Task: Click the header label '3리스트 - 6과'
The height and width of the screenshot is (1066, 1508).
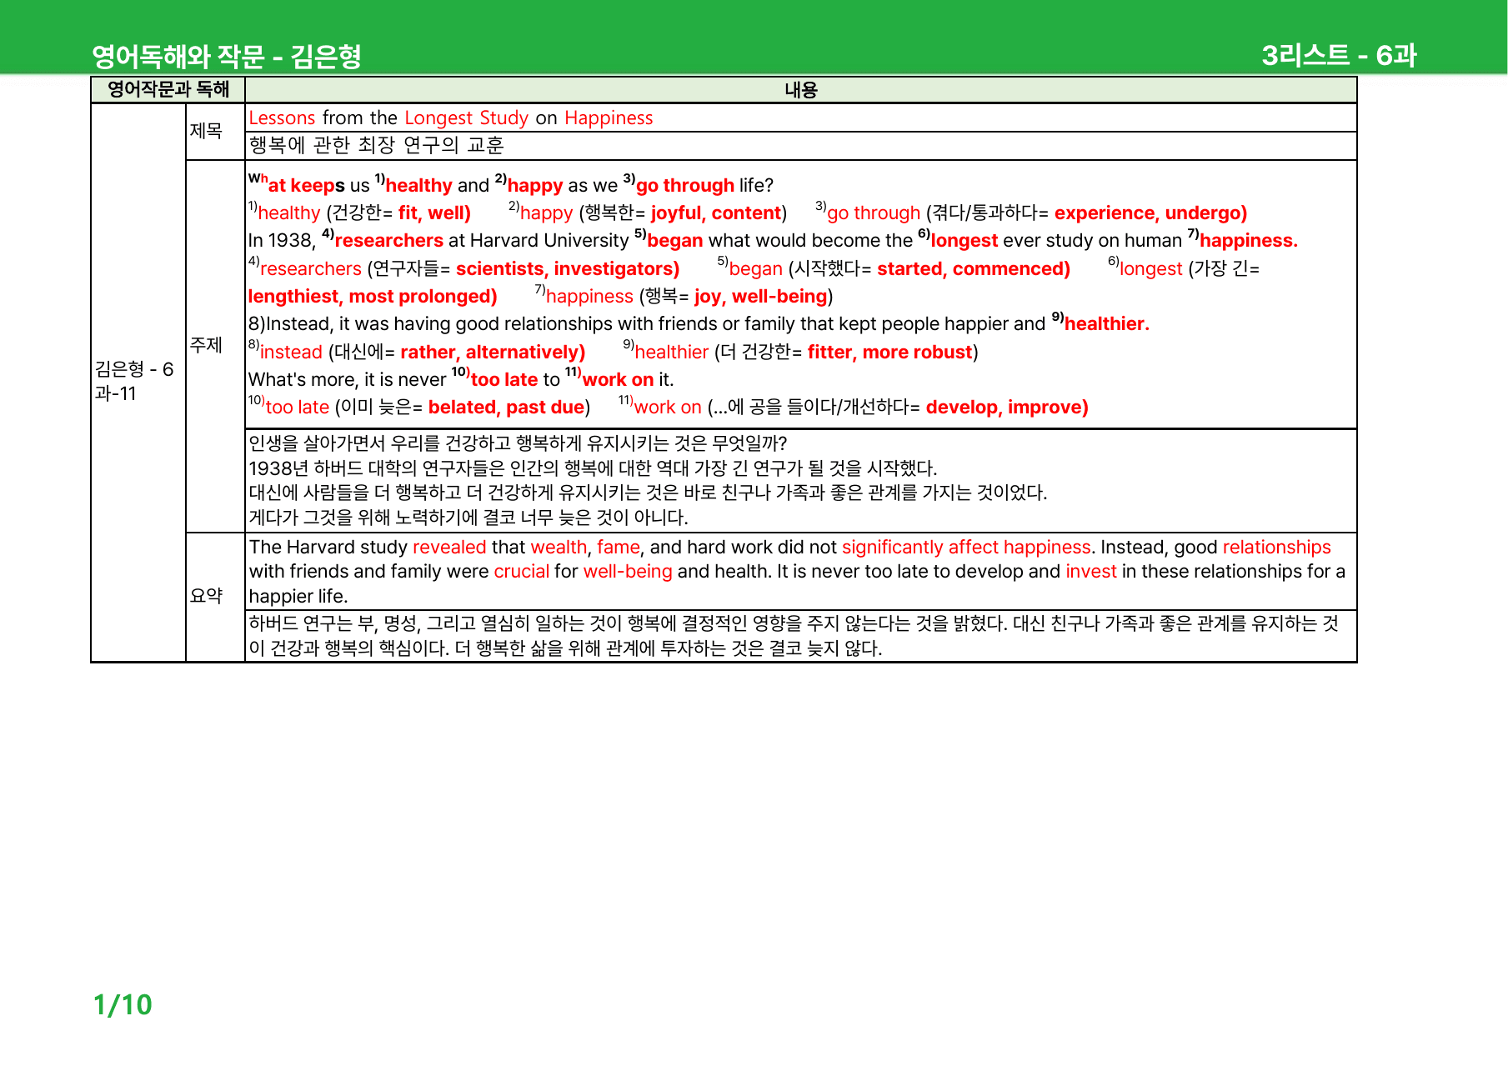Action: pos(1339,55)
